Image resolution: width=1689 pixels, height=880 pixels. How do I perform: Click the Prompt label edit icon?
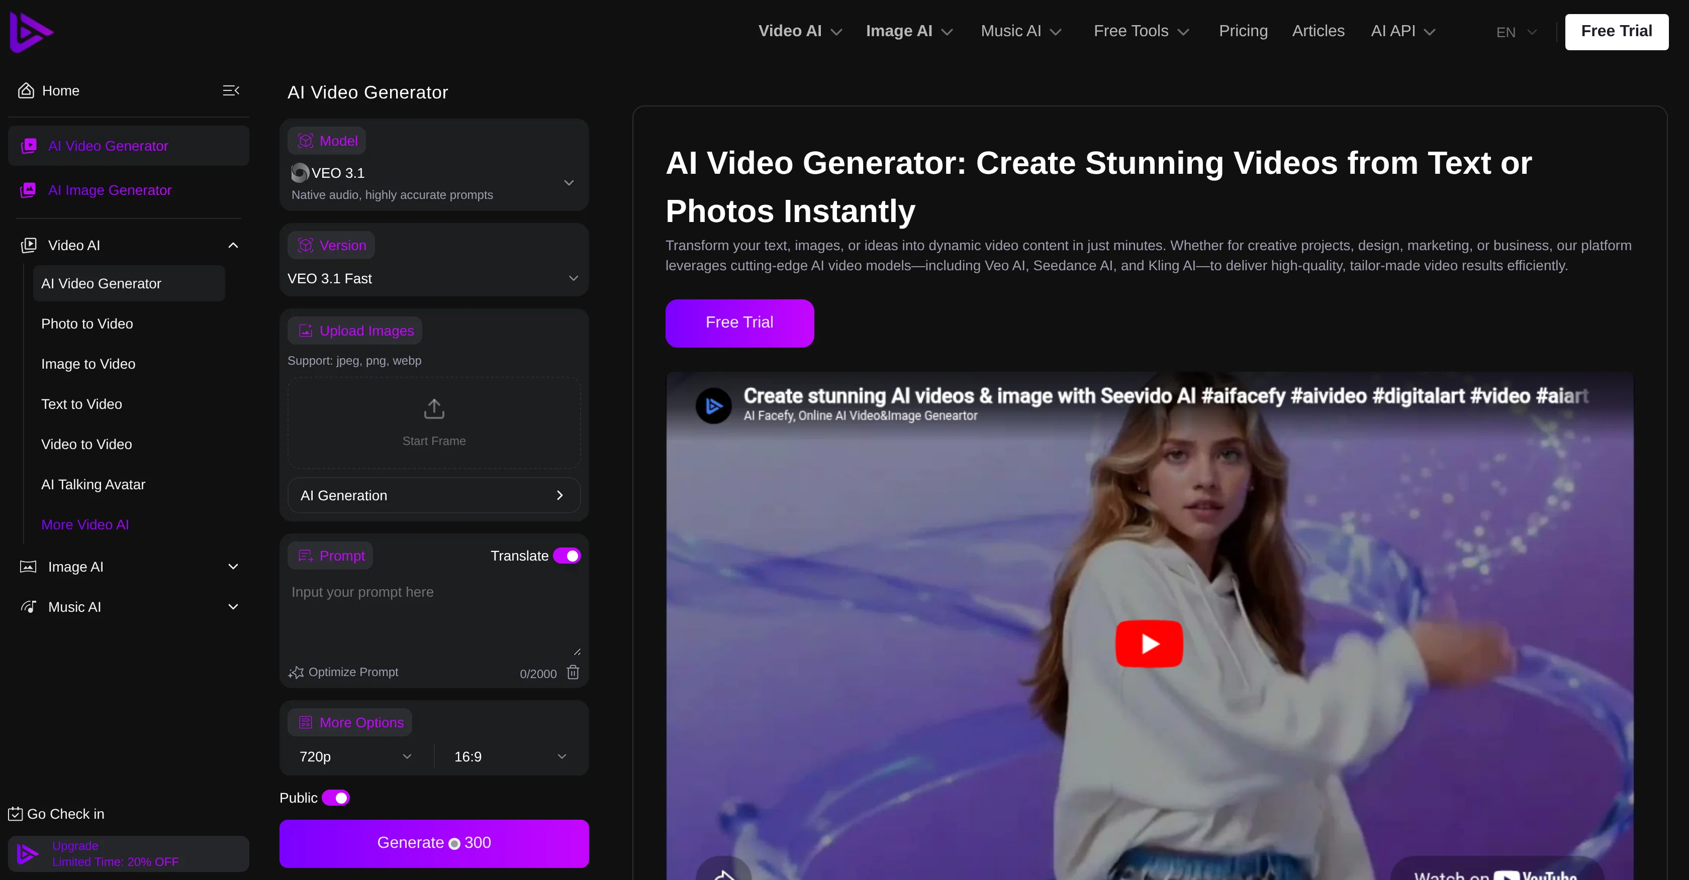[x=306, y=556]
